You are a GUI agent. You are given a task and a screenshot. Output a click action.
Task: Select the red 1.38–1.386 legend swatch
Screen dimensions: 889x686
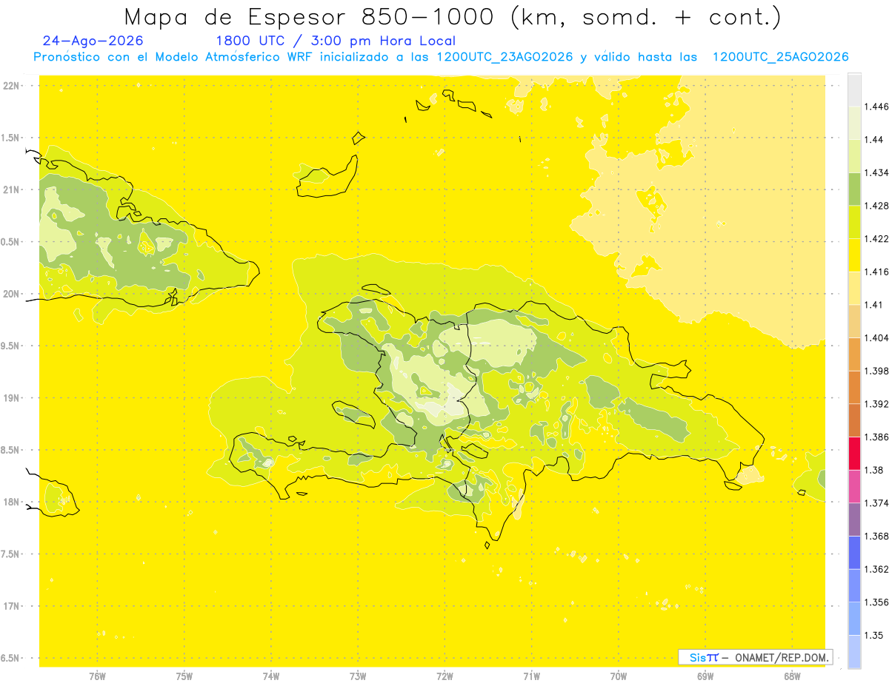point(854,453)
